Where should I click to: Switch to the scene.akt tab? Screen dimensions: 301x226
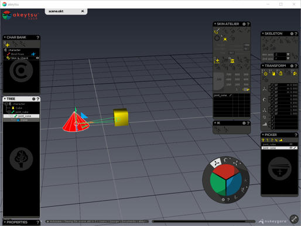click(x=56, y=11)
